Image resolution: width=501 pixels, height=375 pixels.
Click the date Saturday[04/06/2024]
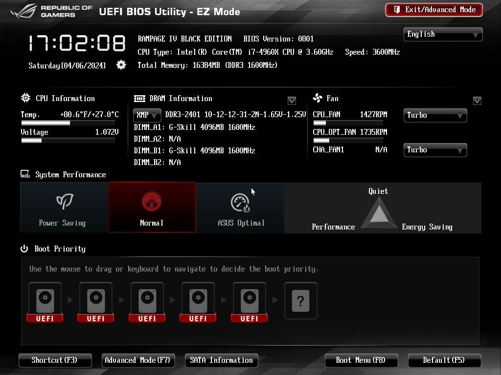(x=67, y=65)
